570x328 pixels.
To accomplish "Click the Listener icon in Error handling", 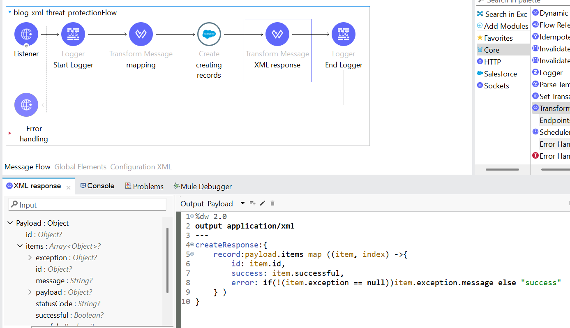I will [26, 105].
